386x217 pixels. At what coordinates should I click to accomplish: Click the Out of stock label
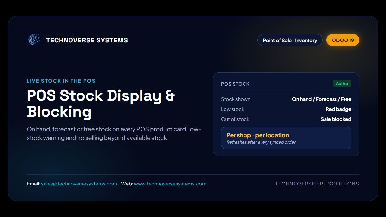pos(235,119)
